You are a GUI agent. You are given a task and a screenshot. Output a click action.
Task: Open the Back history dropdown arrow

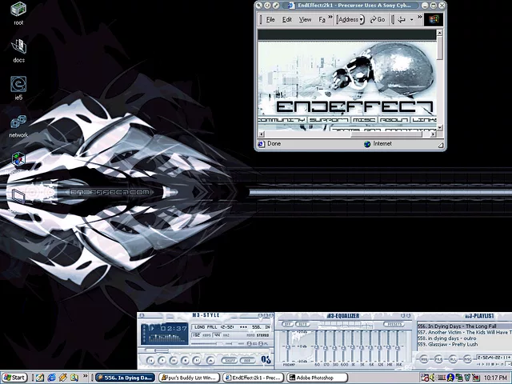click(411, 19)
